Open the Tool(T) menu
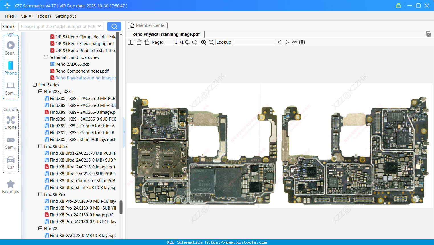Screen dimensions: 434x245 coord(44,16)
